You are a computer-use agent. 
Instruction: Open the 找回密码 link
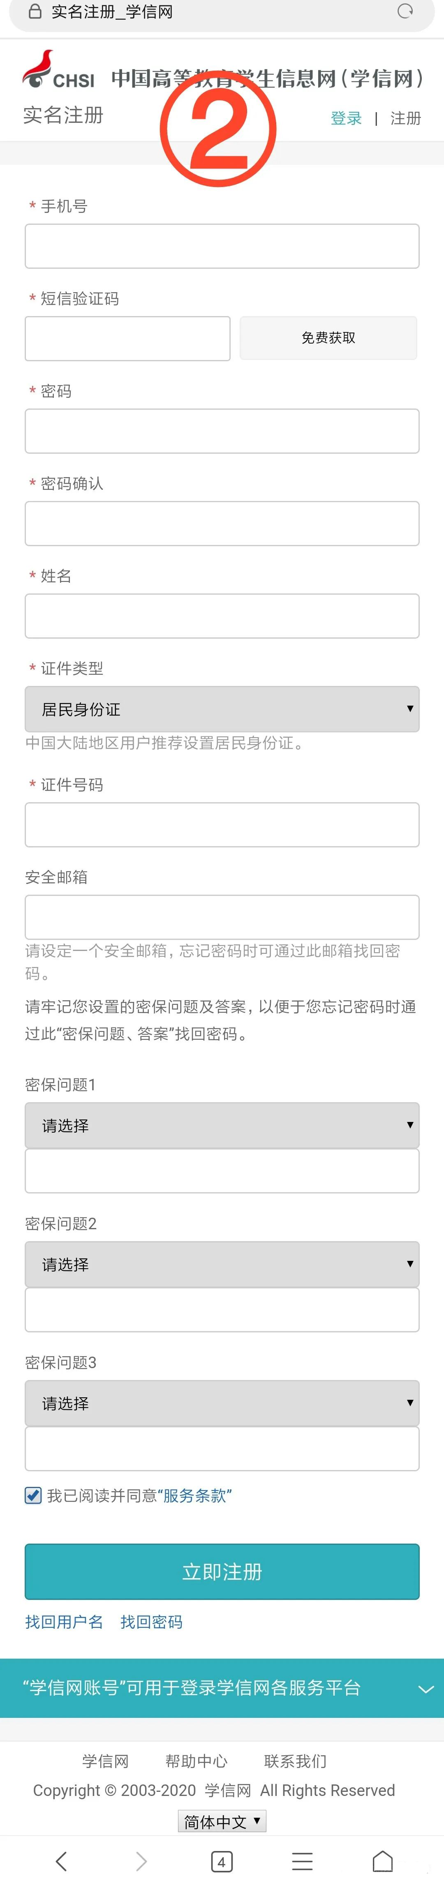pyautogui.click(x=152, y=1622)
